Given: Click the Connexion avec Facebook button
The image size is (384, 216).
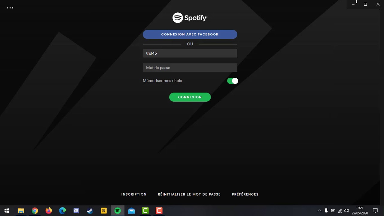Looking at the screenshot, I should (190, 34).
